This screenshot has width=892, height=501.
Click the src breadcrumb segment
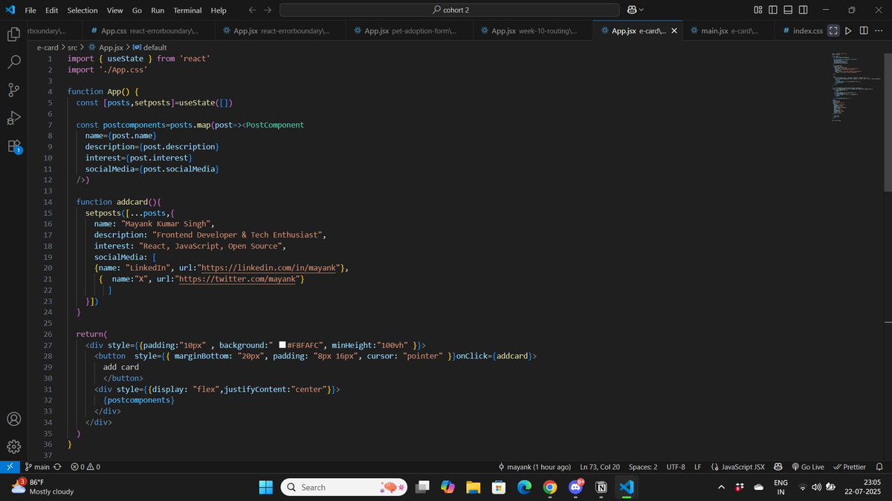coord(72,47)
